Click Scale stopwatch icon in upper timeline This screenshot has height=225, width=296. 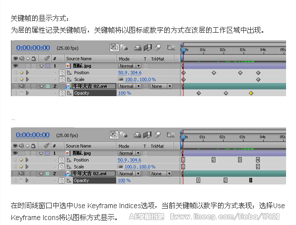pyautogui.click(x=62, y=79)
